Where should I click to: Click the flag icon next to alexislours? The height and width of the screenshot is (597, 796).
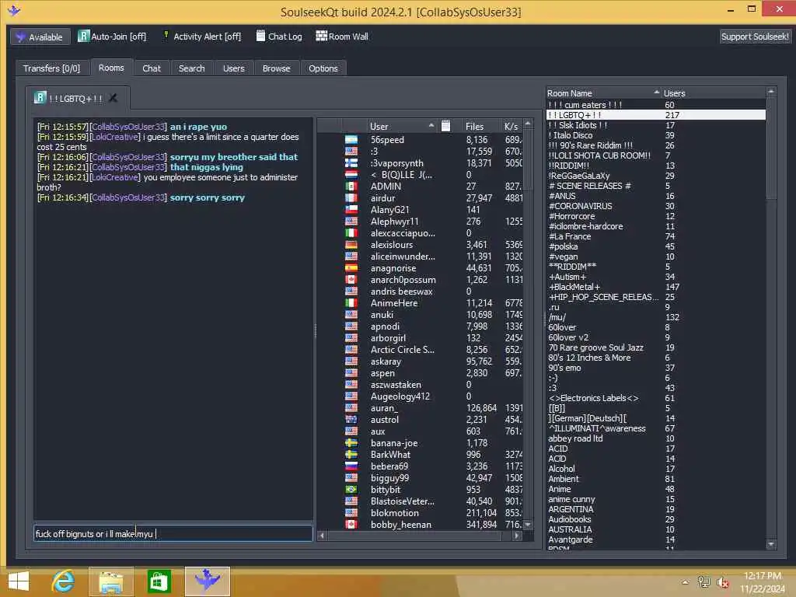click(x=351, y=245)
